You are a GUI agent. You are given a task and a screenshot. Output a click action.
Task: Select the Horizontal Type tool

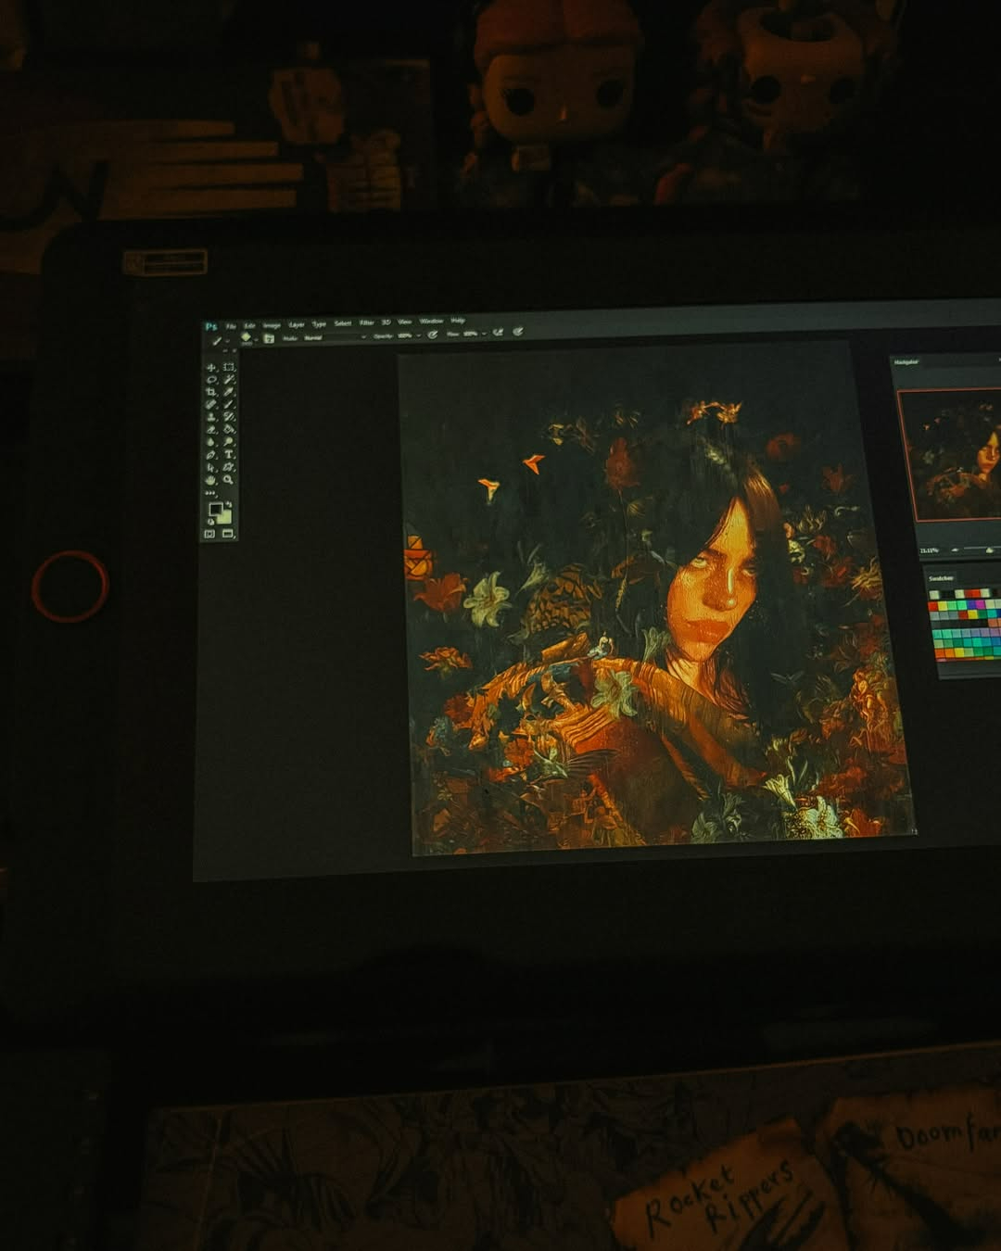pyautogui.click(x=229, y=455)
